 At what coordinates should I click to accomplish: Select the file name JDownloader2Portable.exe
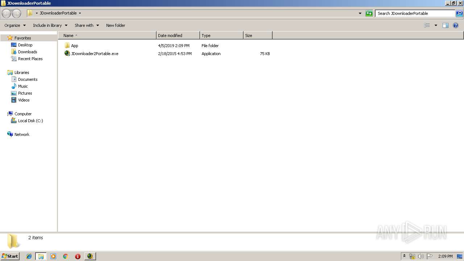(x=95, y=54)
